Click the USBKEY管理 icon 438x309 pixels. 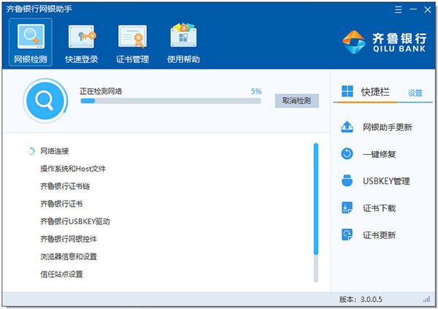click(347, 180)
